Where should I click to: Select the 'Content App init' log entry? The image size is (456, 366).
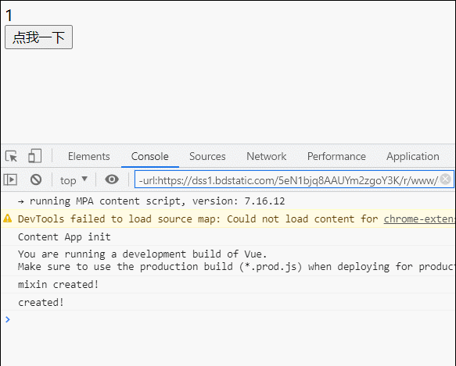point(64,237)
